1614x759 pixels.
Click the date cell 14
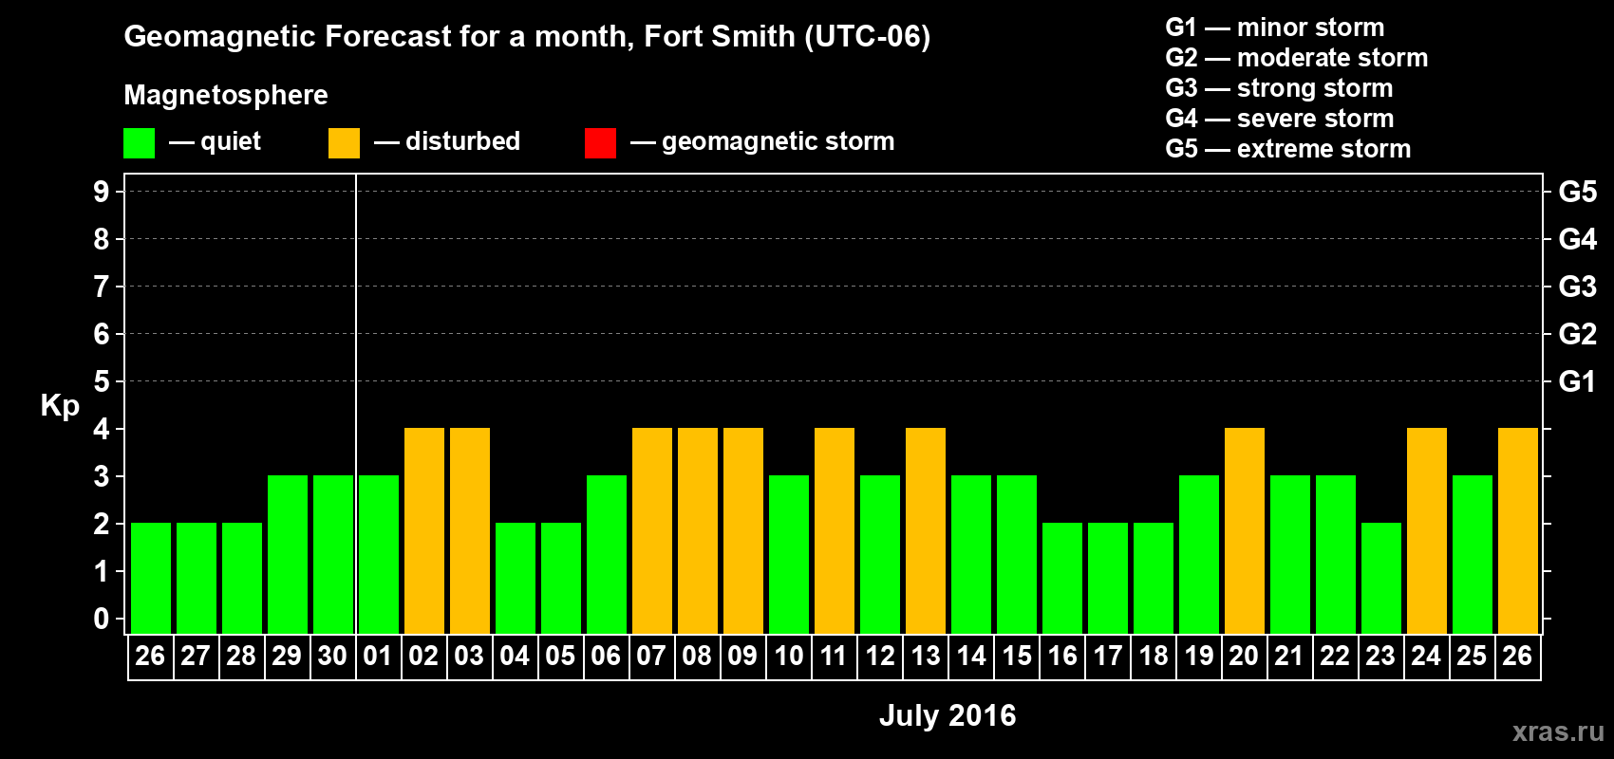[x=970, y=657]
